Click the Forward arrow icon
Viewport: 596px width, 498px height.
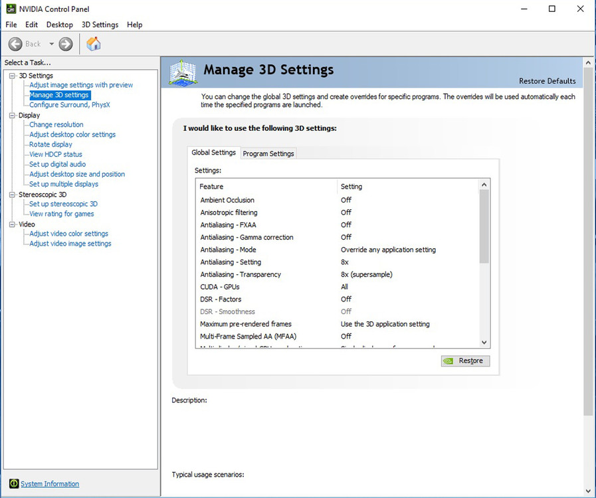coord(66,44)
